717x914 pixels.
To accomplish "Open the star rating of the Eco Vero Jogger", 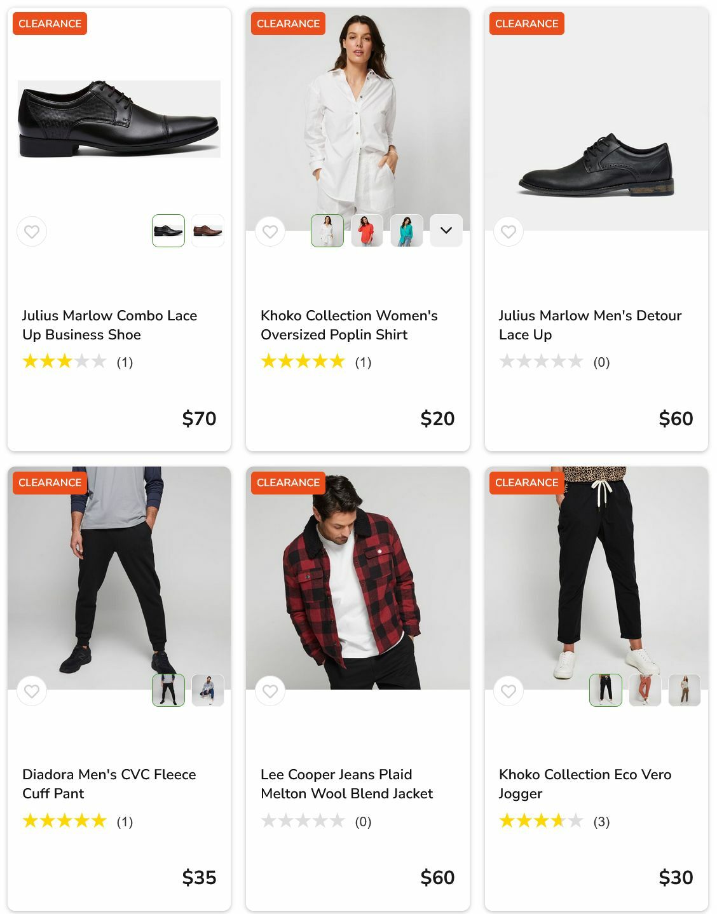I will tap(541, 821).
